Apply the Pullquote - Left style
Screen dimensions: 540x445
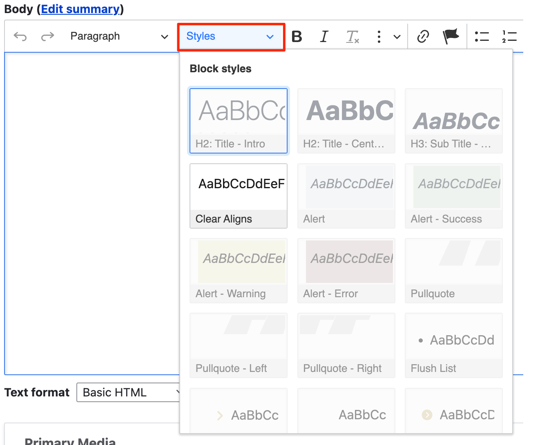pos(239,345)
